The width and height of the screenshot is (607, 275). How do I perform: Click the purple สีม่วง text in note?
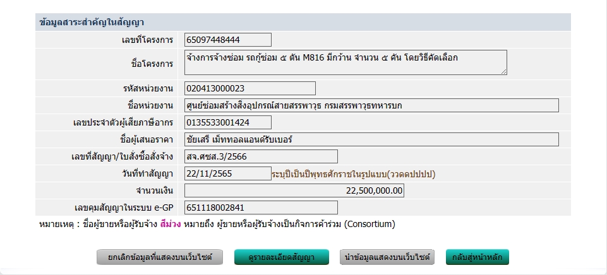coord(171,224)
